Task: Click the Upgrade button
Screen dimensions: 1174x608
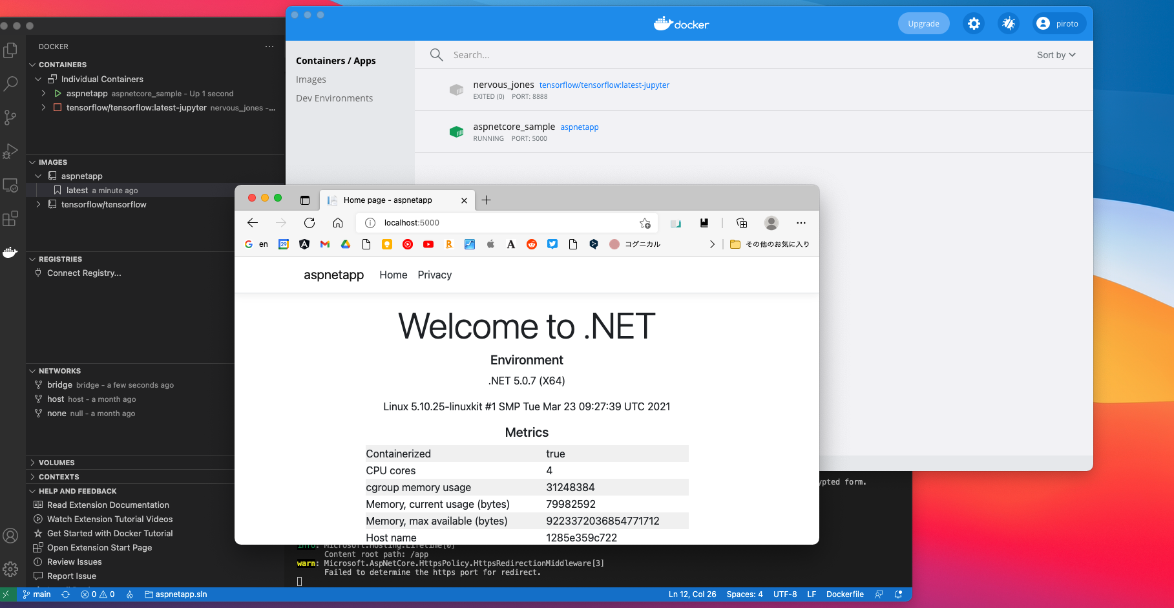Action: (x=923, y=24)
